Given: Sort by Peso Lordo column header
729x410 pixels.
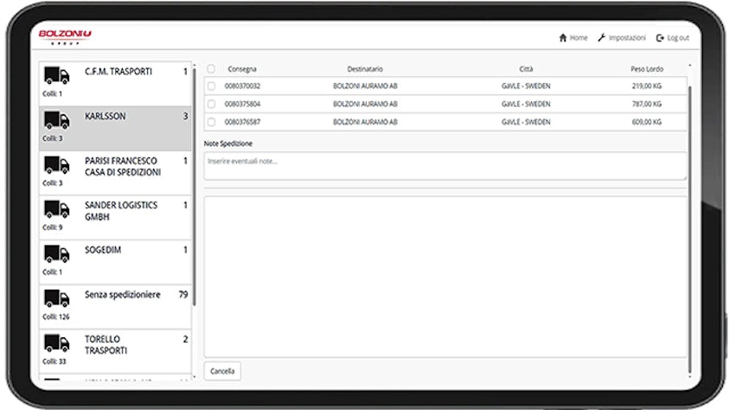Looking at the screenshot, I should point(647,69).
